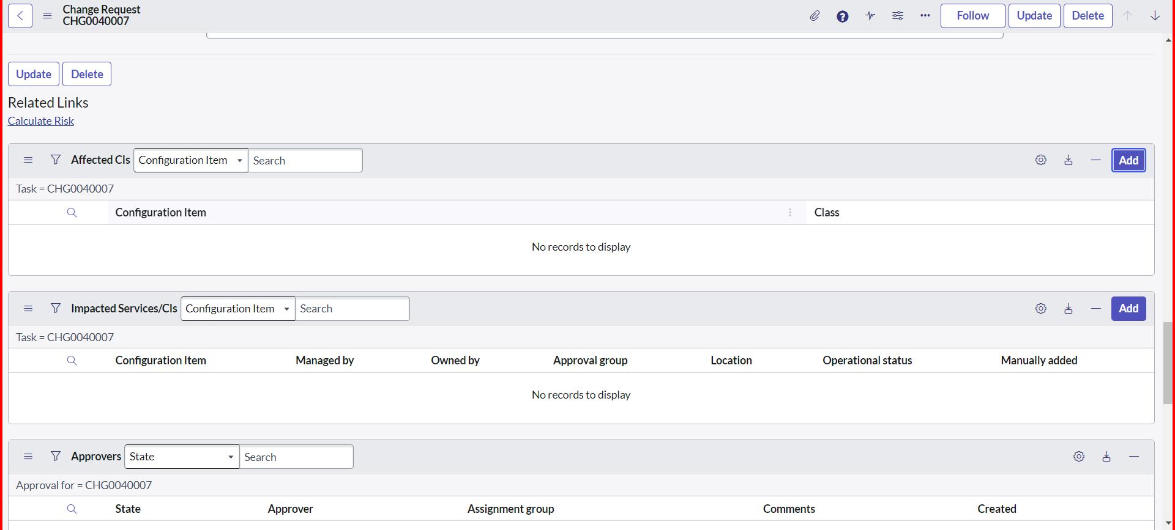
Task: Open the Change Request context menu icon
Action: click(47, 16)
